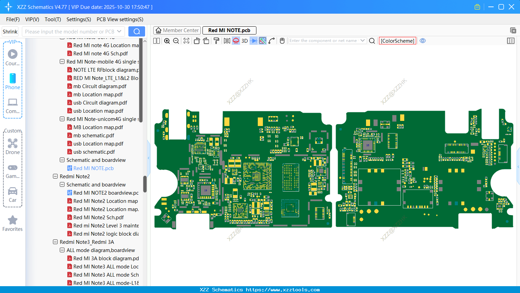This screenshot has width=520, height=293.
Task: Click the Shrink button
Action: (x=10, y=32)
